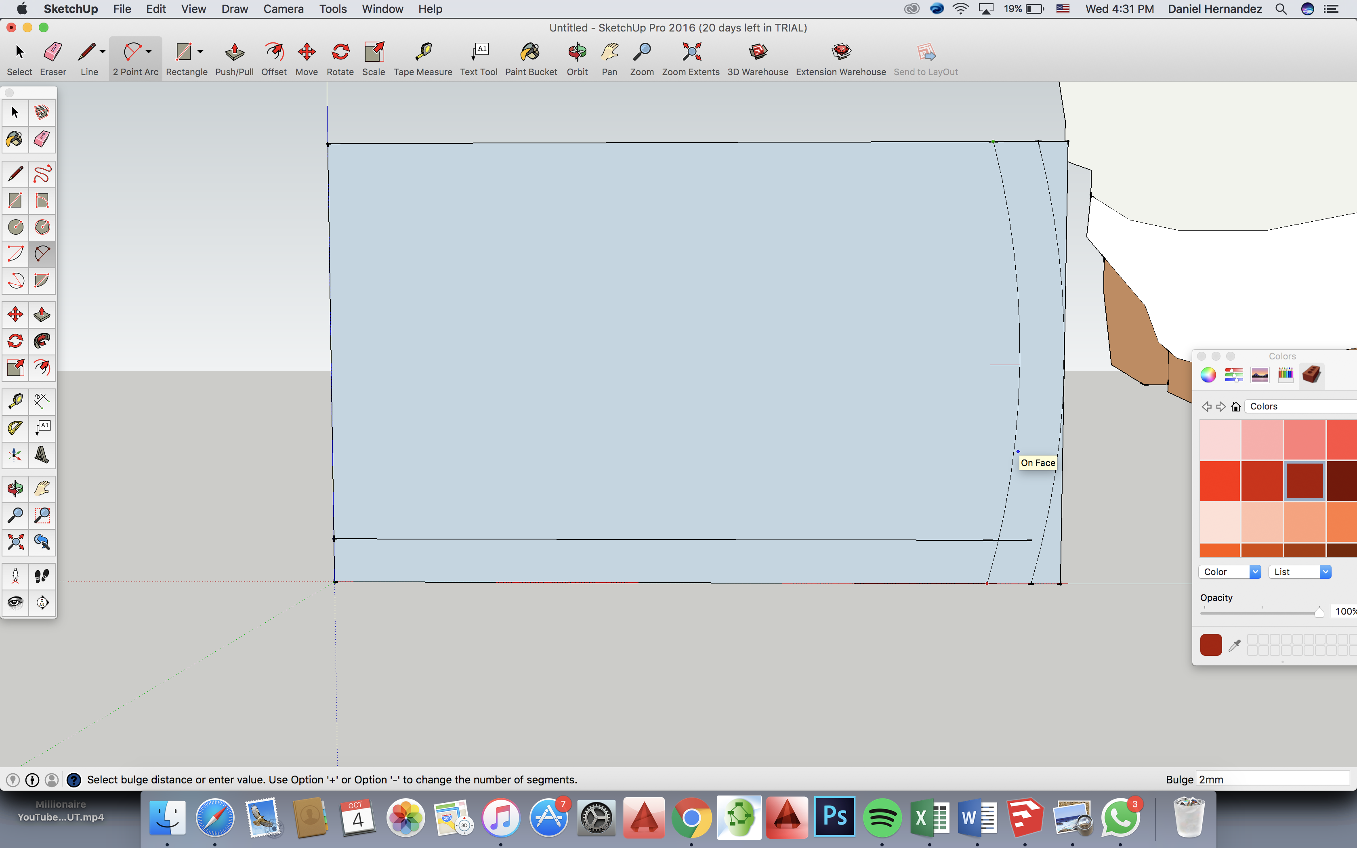The image size is (1357, 848).
Task: Pick the Paint Bucket in top toolbar
Action: pos(530,59)
